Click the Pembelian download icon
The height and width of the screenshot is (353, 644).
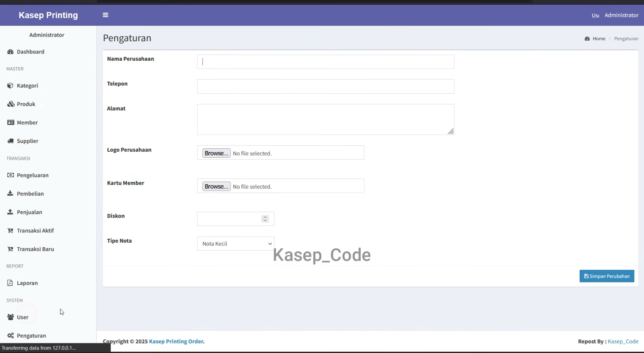10,193
